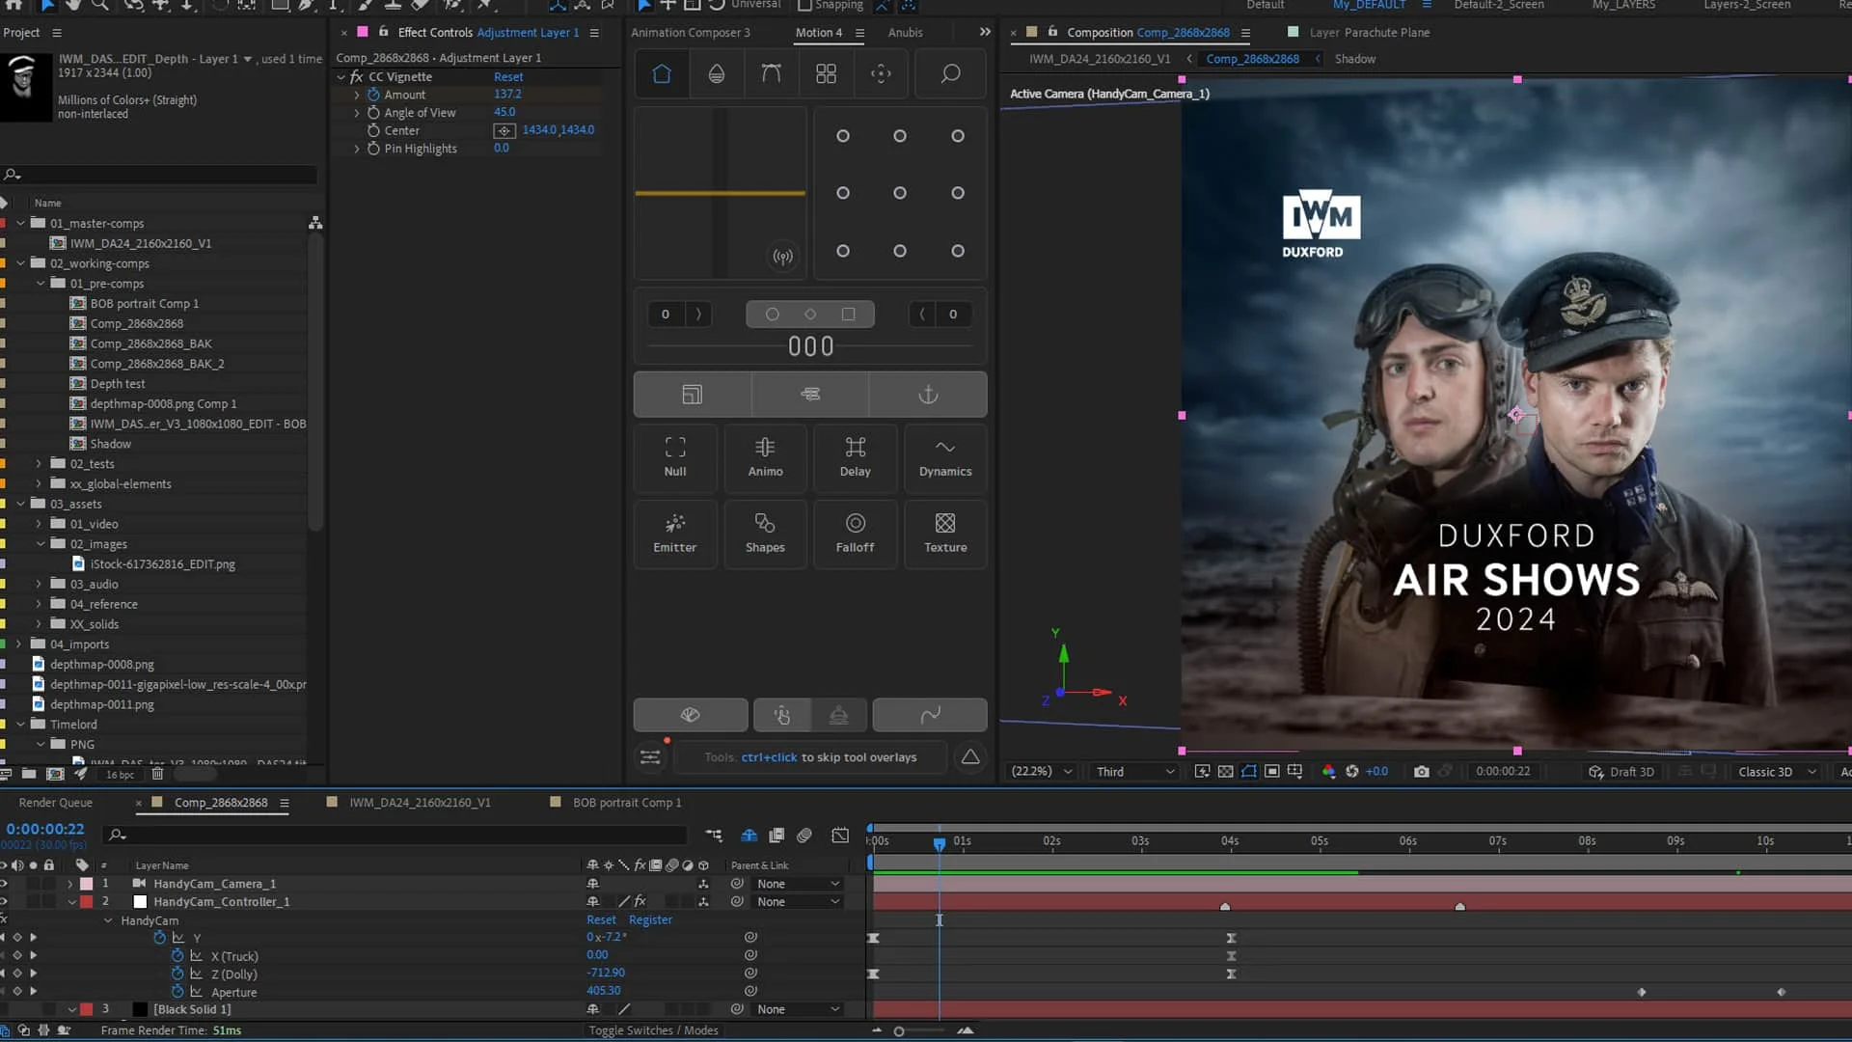Toggle visibility of HandyCam_Camera_1 layer
The image size is (1852, 1042).
coord(4,884)
